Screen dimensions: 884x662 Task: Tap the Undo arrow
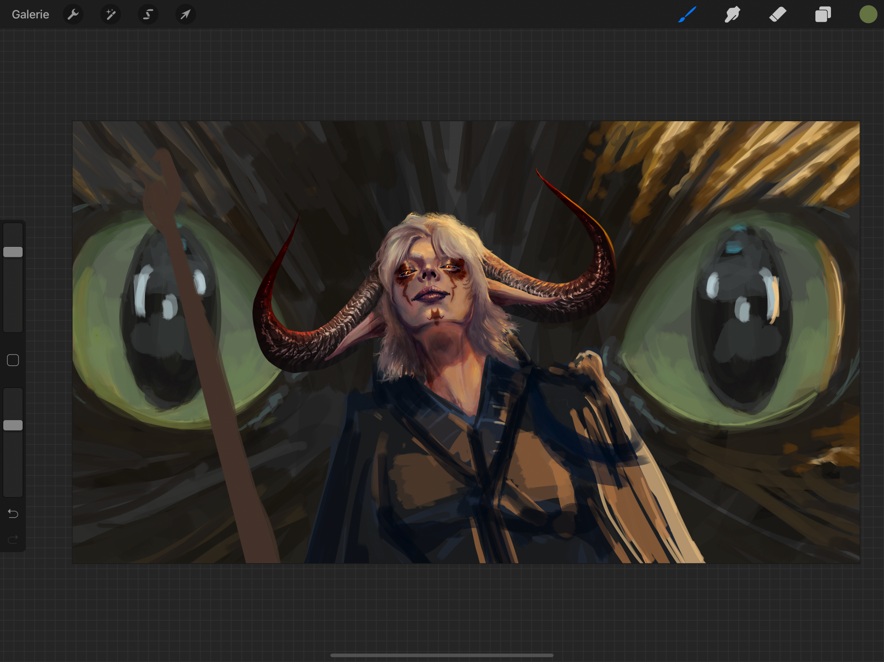(x=13, y=514)
